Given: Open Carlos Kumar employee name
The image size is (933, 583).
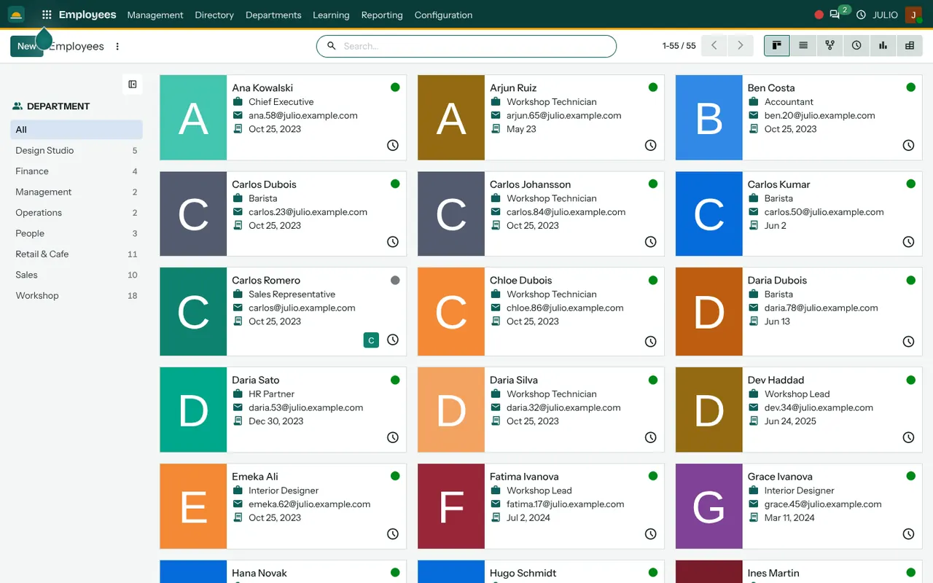Looking at the screenshot, I should click(x=778, y=184).
